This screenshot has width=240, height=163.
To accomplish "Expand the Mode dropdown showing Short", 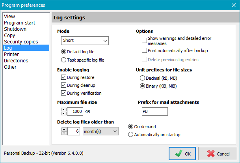I will click(85, 41).
